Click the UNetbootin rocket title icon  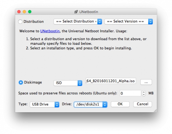[x=76, y=12]
